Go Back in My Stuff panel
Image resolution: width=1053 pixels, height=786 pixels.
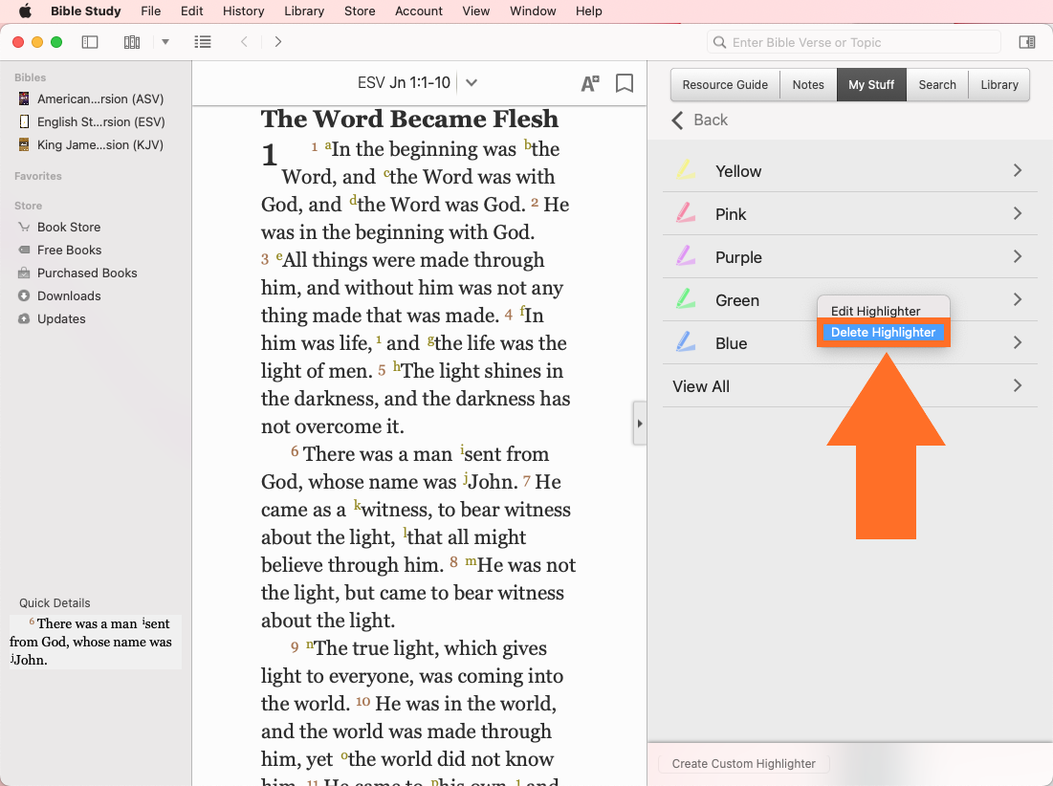(x=700, y=120)
